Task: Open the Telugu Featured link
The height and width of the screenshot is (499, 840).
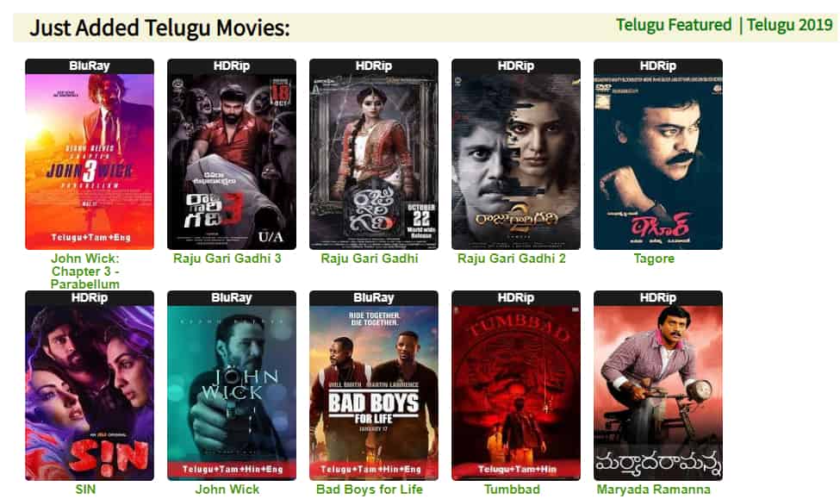Action: (x=674, y=25)
